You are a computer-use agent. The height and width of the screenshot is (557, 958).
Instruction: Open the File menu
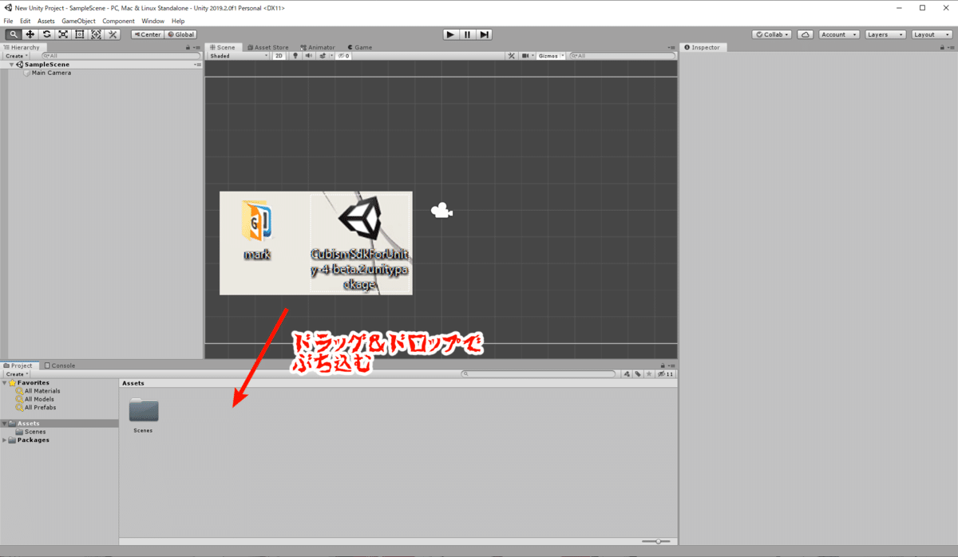click(x=9, y=21)
